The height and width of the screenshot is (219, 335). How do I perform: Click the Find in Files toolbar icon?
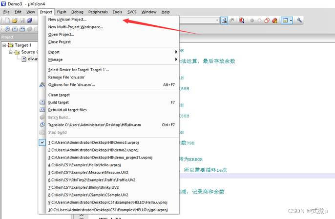click(x=224, y=20)
